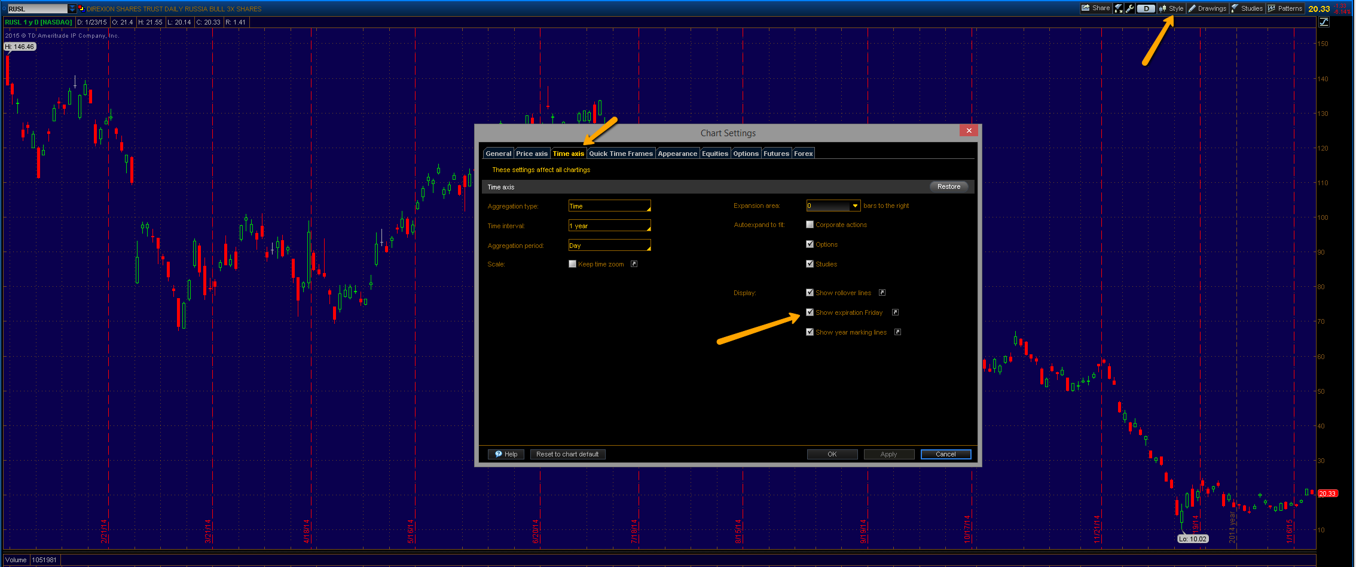This screenshot has height=567, width=1356.
Task: Click the Apply button
Action: click(888, 454)
